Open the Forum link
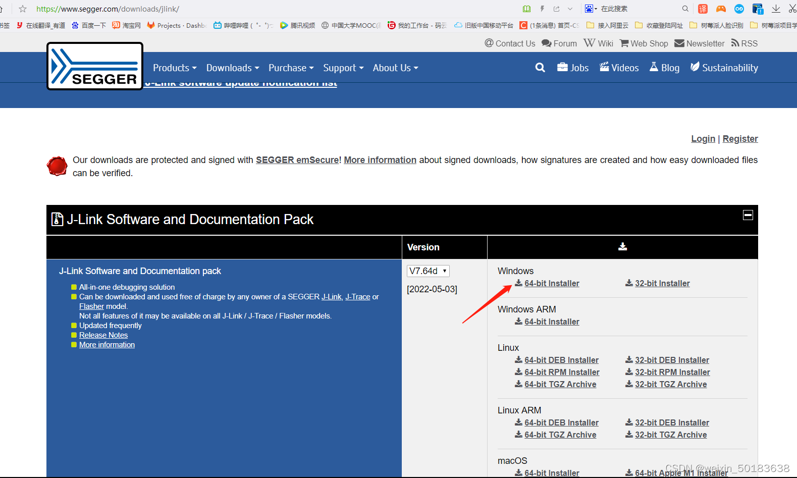The height and width of the screenshot is (478, 797). click(x=559, y=43)
